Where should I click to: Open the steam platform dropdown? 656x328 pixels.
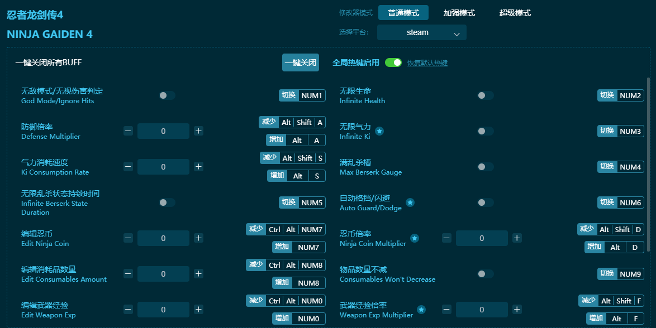pyautogui.click(x=422, y=32)
